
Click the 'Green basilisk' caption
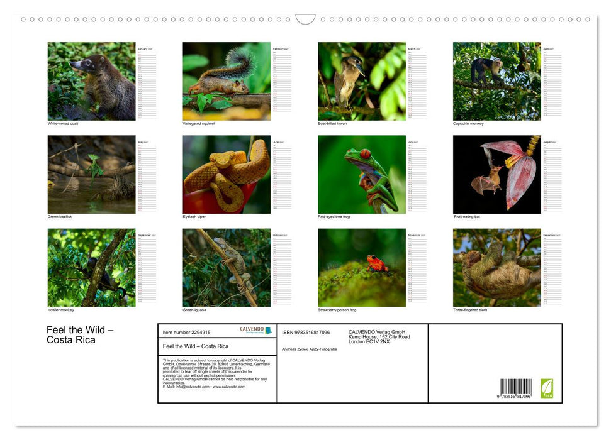coord(60,216)
